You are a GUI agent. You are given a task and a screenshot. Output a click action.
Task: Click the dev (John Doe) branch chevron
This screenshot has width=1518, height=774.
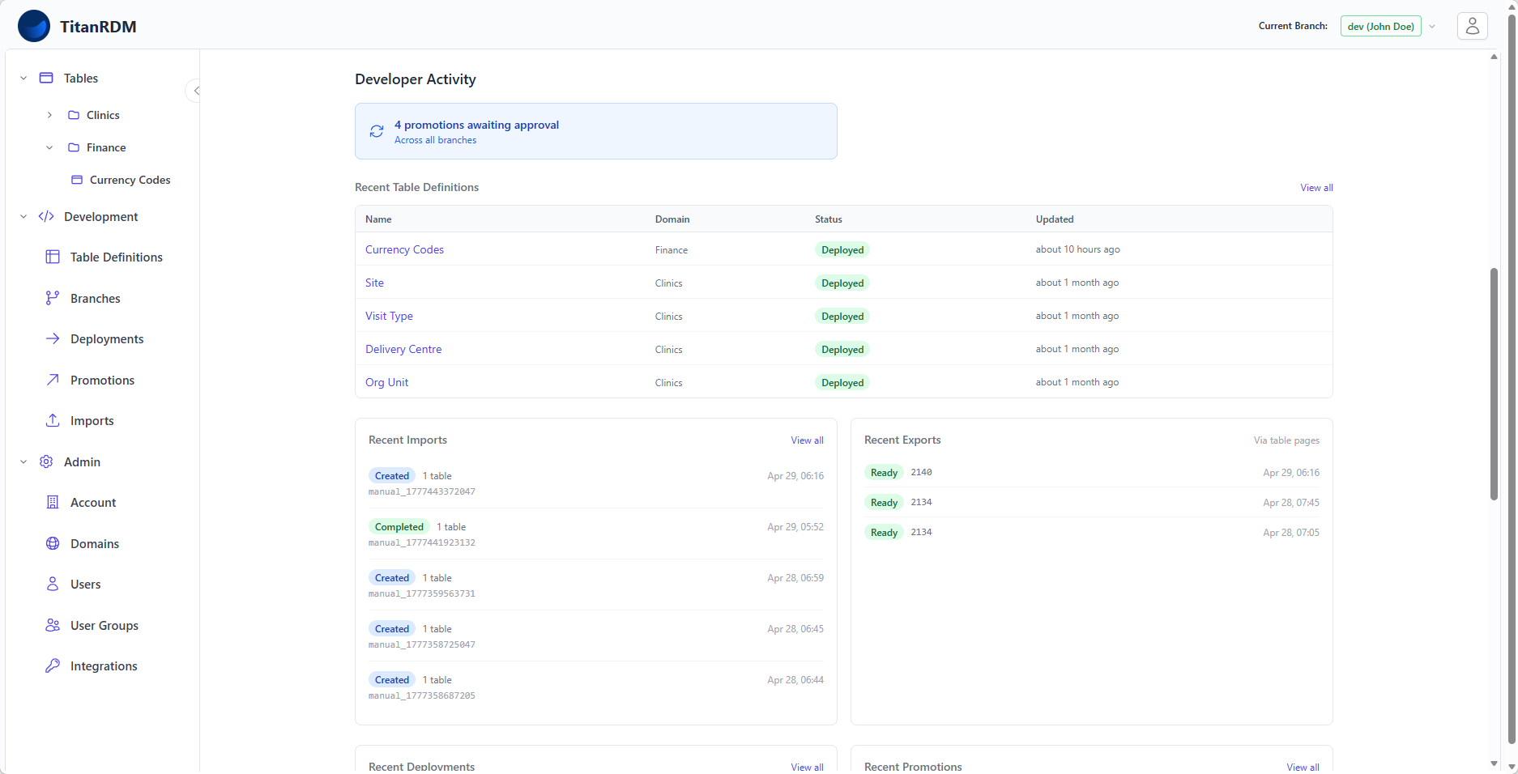coord(1432,26)
